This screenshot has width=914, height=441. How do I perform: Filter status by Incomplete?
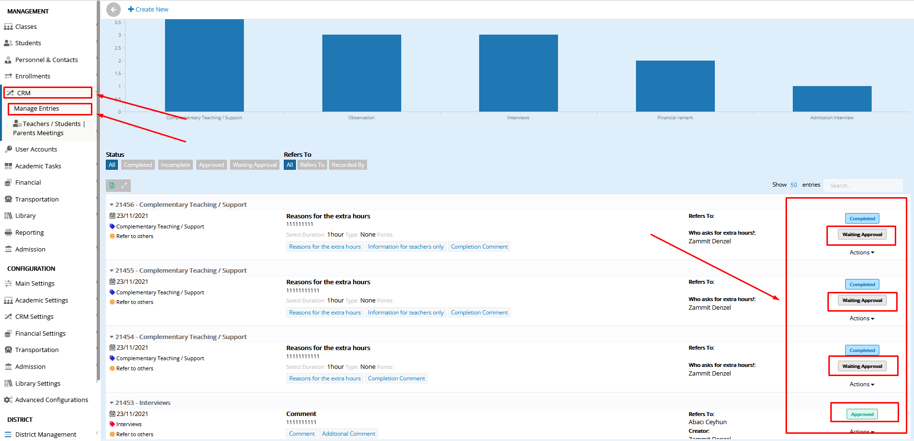click(x=176, y=165)
